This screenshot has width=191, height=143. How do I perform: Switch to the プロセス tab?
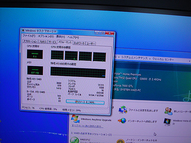43,42
